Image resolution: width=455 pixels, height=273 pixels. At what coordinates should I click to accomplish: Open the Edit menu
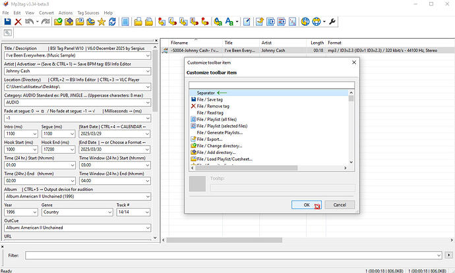point(17,12)
